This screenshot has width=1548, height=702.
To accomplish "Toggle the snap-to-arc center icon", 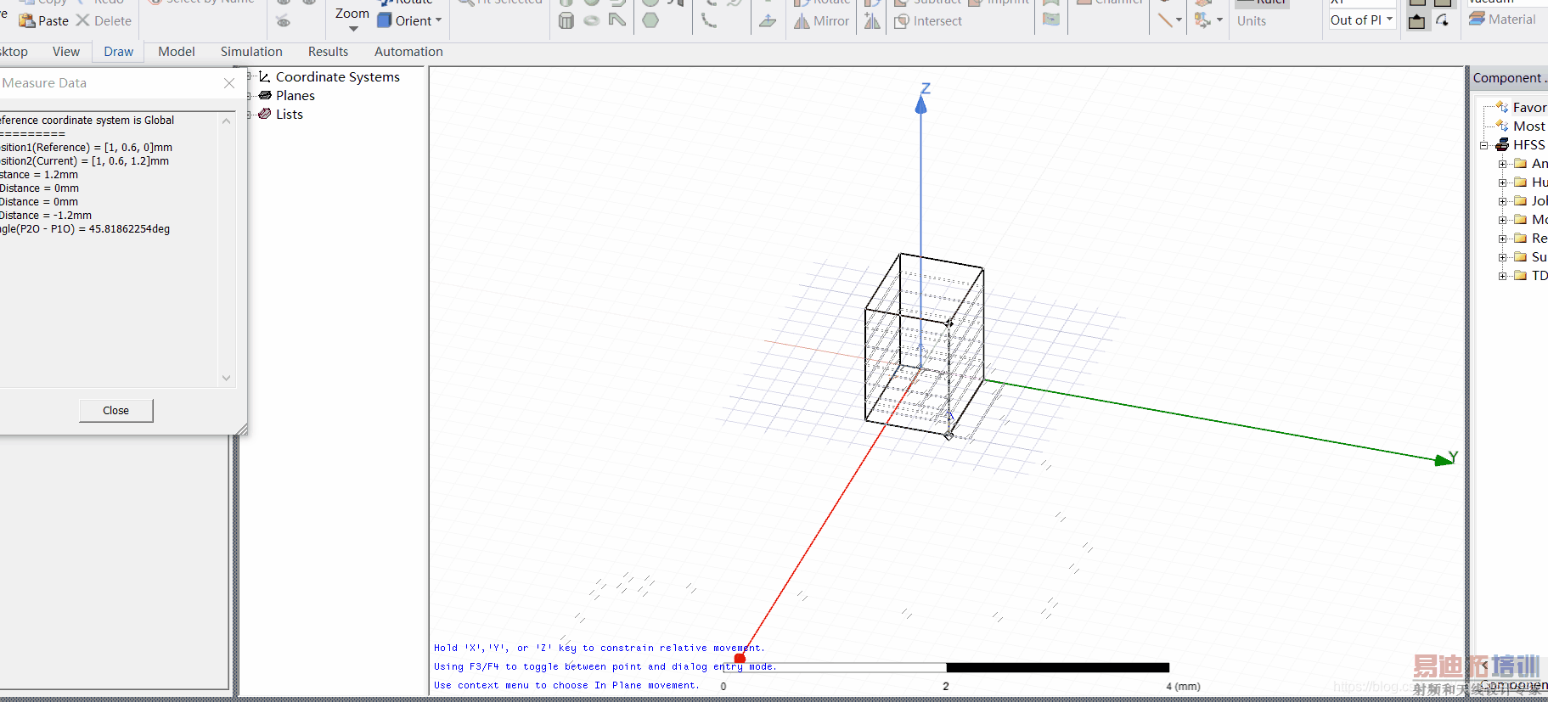I will point(1443,20).
